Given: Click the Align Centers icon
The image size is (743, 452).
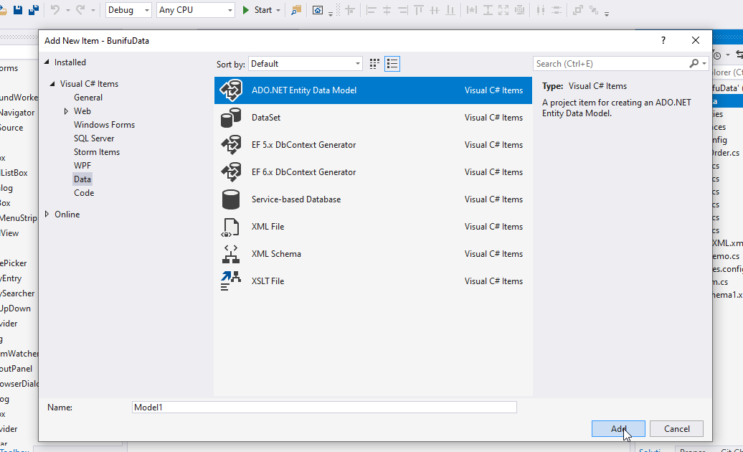Looking at the screenshot, I should coord(387,10).
